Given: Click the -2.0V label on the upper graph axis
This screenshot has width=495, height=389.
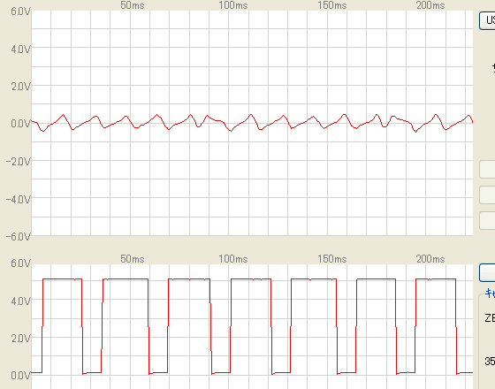Looking at the screenshot, I should [x=18, y=161].
